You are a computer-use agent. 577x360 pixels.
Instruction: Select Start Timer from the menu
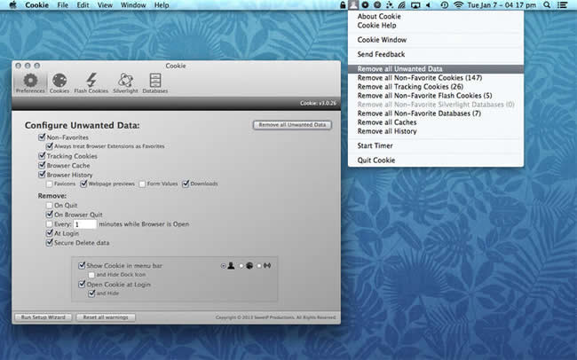376,145
